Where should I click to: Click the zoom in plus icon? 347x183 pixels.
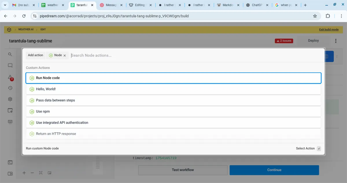pyautogui.click(x=24, y=173)
